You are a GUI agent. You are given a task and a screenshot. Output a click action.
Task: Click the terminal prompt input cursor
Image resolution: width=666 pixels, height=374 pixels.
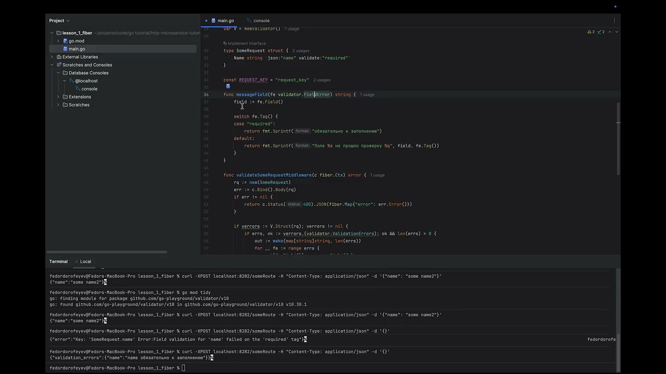point(183,368)
